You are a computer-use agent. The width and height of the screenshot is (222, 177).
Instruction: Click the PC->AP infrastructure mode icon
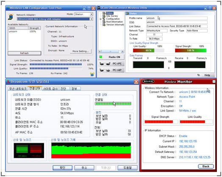pos(105,70)
